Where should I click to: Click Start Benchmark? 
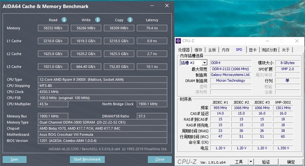(x=87, y=160)
